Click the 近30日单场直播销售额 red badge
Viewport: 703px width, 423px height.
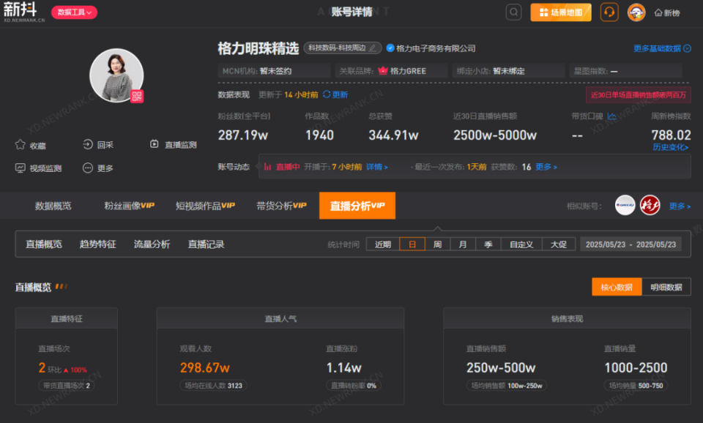click(638, 95)
